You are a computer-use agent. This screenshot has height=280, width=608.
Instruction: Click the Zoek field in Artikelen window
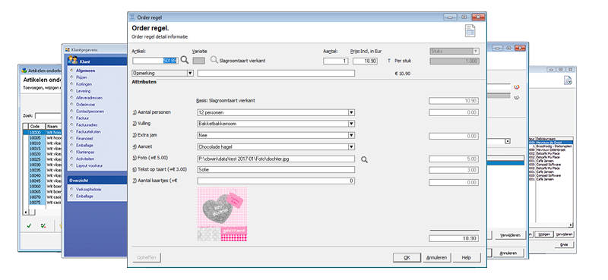pos(48,115)
